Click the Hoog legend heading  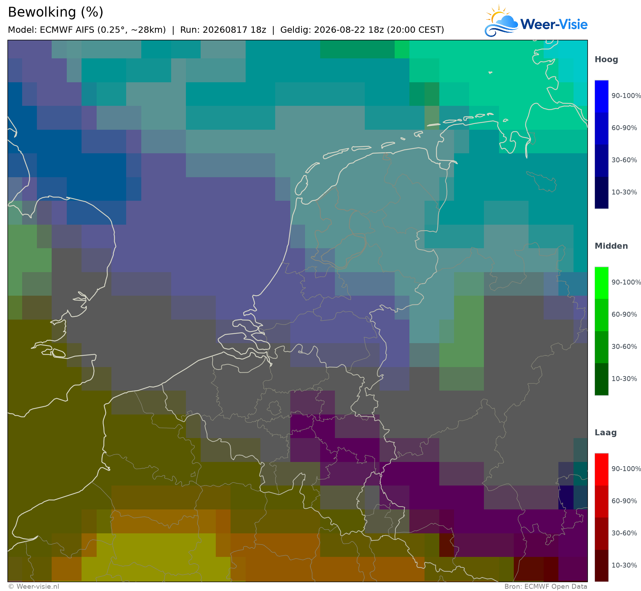click(x=606, y=60)
